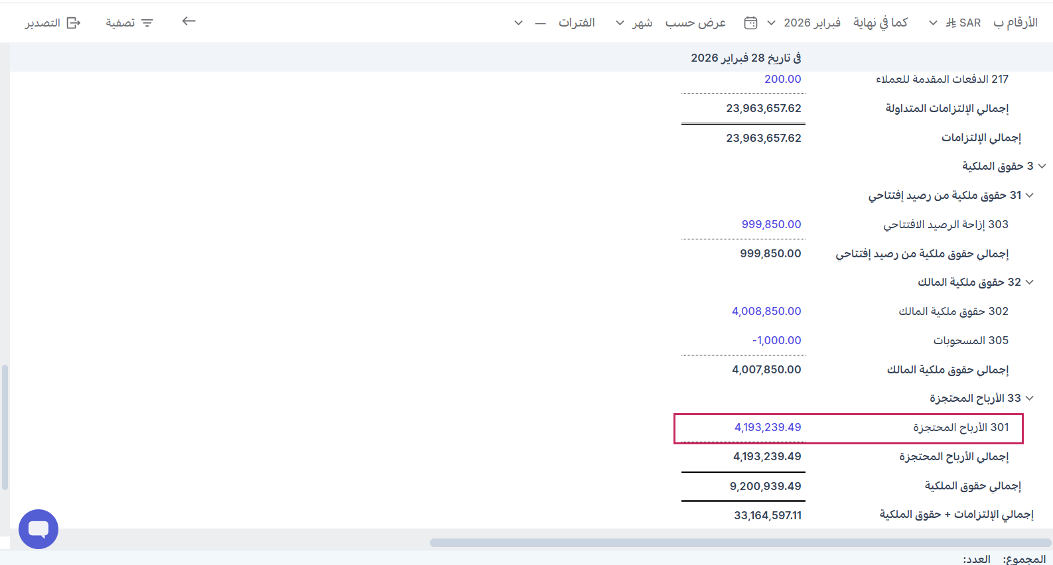Click the horizontal scrollbar at bottom
The height and width of the screenshot is (565, 1053).
coord(740,542)
